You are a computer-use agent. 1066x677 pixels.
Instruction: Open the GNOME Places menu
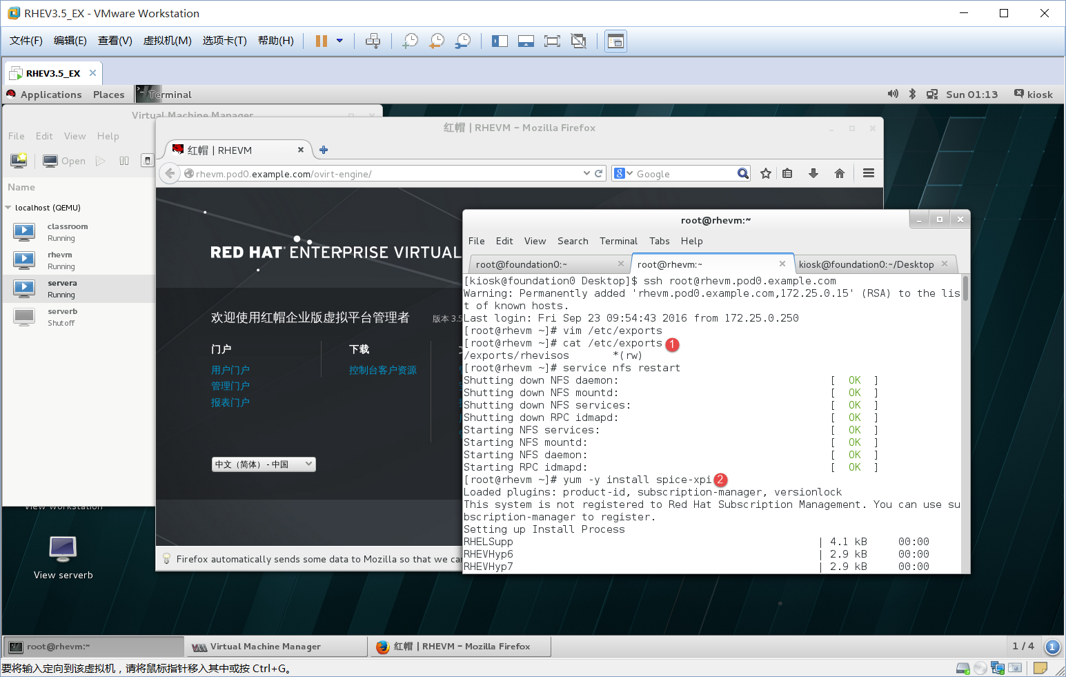[109, 95]
